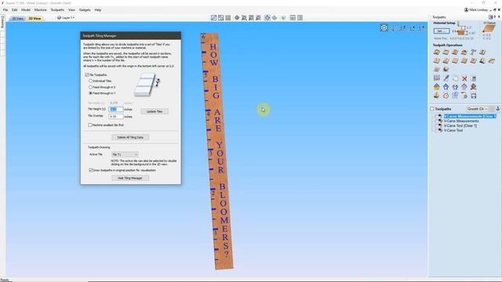Click the green icon in the top toolbar
Image resolution: width=502 pixels, height=282 pixels.
click(283, 18)
